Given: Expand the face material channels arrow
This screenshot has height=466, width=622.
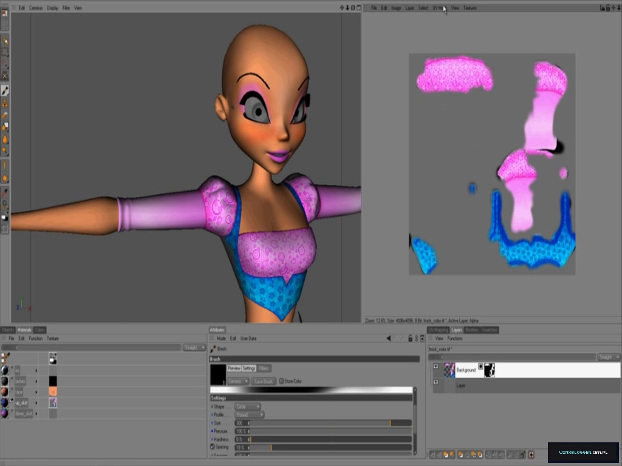Looking at the screenshot, I should (36, 392).
